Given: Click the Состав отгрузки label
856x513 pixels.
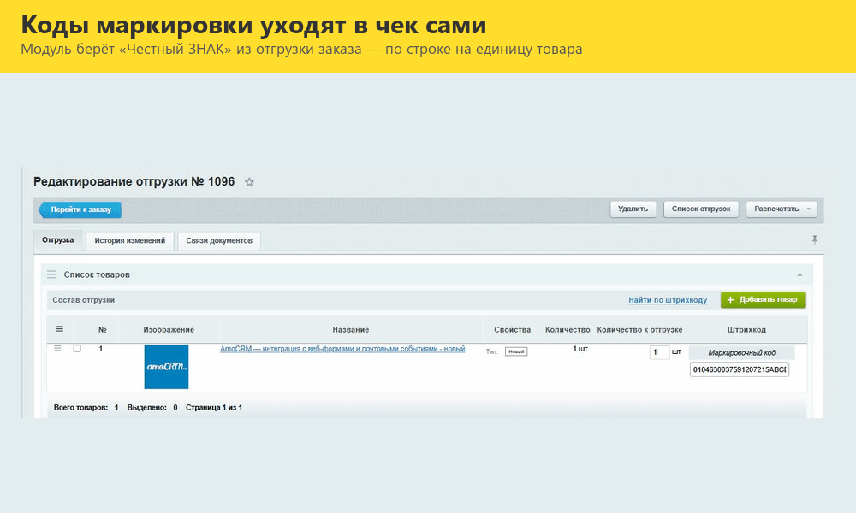Looking at the screenshot, I should coord(84,300).
